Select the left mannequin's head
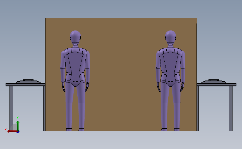The image size is (242, 149). coord(75,37)
